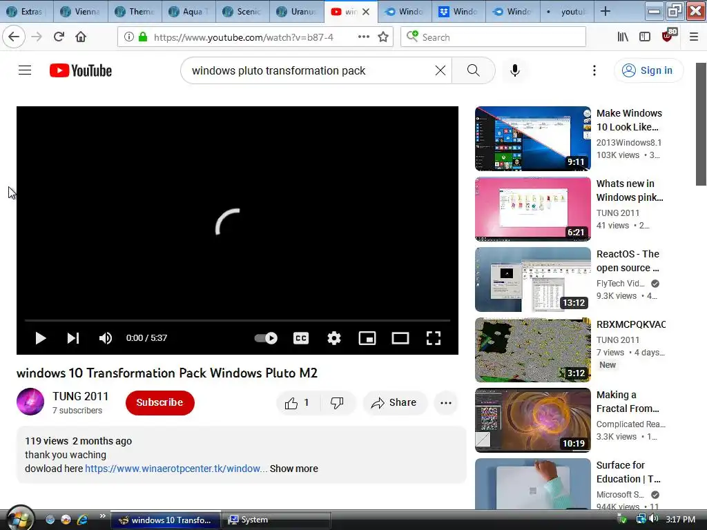Switch to the Uranus tab
The width and height of the screenshot is (707, 530).
coord(297,11)
